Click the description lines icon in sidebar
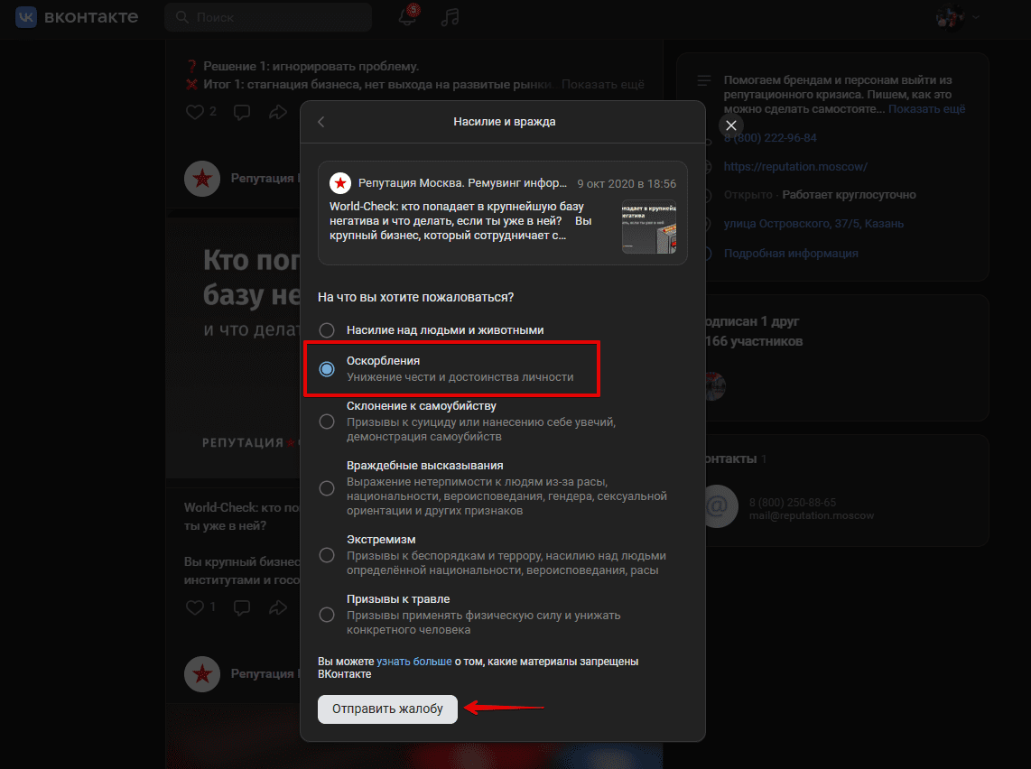 point(704,81)
